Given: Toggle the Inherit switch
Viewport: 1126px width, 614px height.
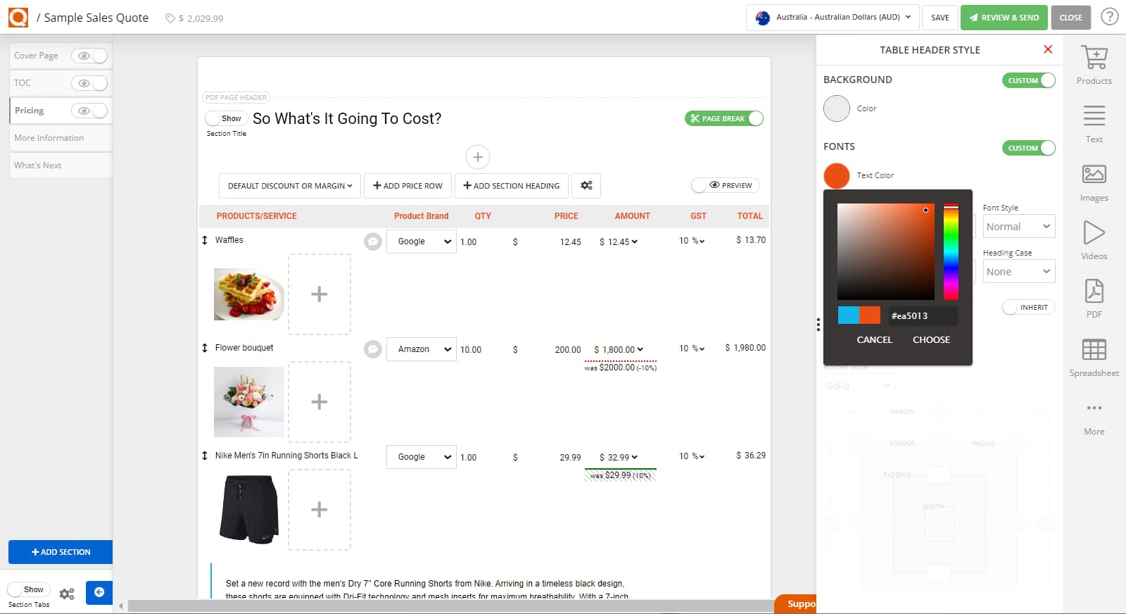Looking at the screenshot, I should tap(1028, 307).
